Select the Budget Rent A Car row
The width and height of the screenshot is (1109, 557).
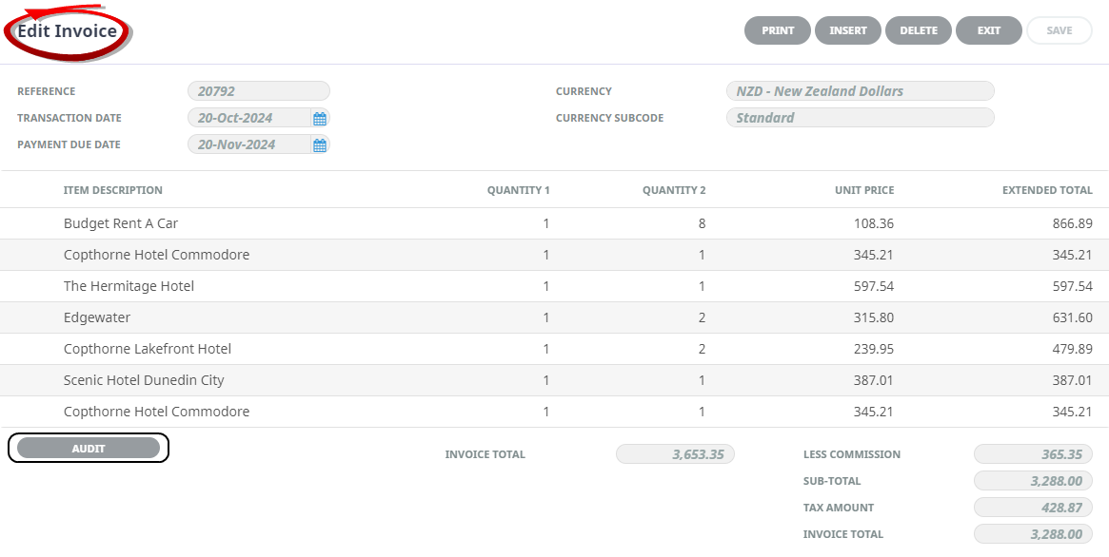coord(554,223)
